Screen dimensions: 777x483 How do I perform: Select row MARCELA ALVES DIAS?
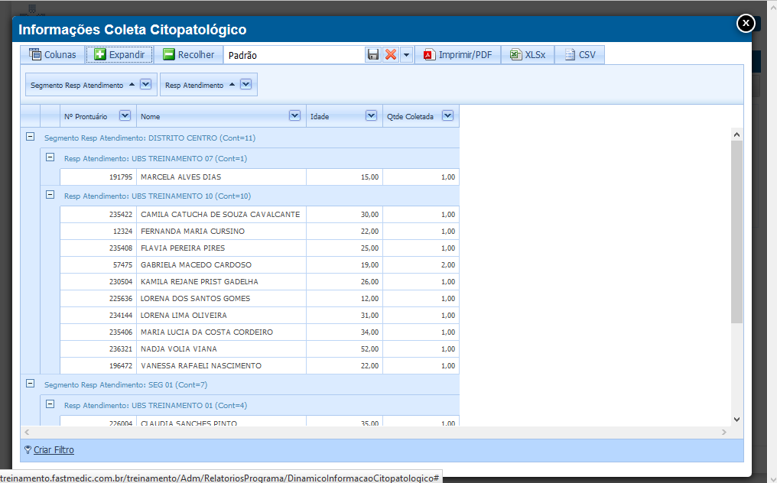pyautogui.click(x=260, y=177)
